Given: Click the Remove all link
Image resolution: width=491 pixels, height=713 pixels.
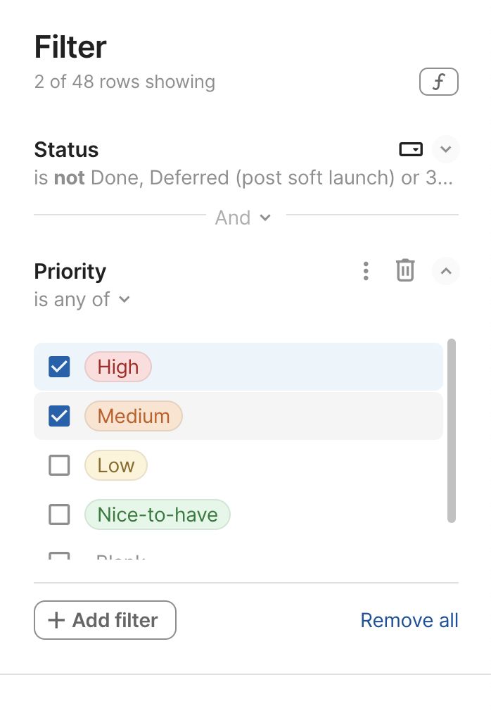Looking at the screenshot, I should [x=409, y=620].
